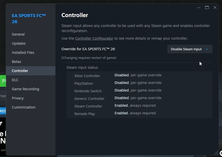Click the window resize grip corner
This screenshot has width=222, height=157.
tap(216, 154)
